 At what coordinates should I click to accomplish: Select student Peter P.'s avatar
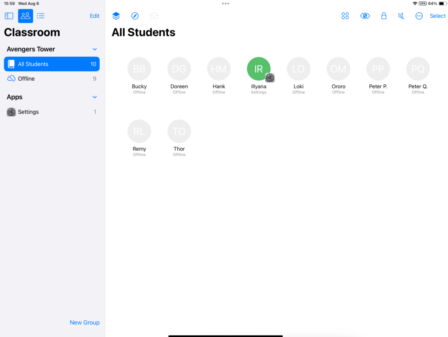pos(378,69)
